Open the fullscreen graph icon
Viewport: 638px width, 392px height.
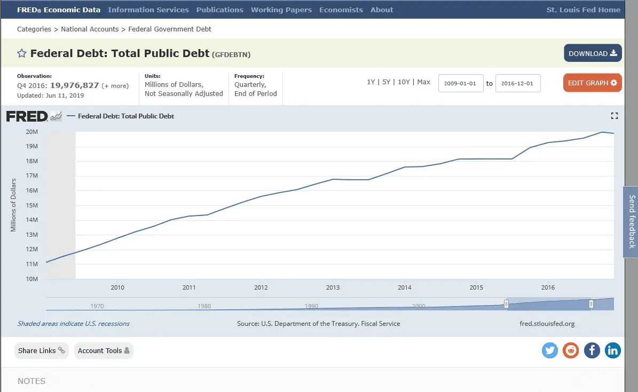coord(614,116)
